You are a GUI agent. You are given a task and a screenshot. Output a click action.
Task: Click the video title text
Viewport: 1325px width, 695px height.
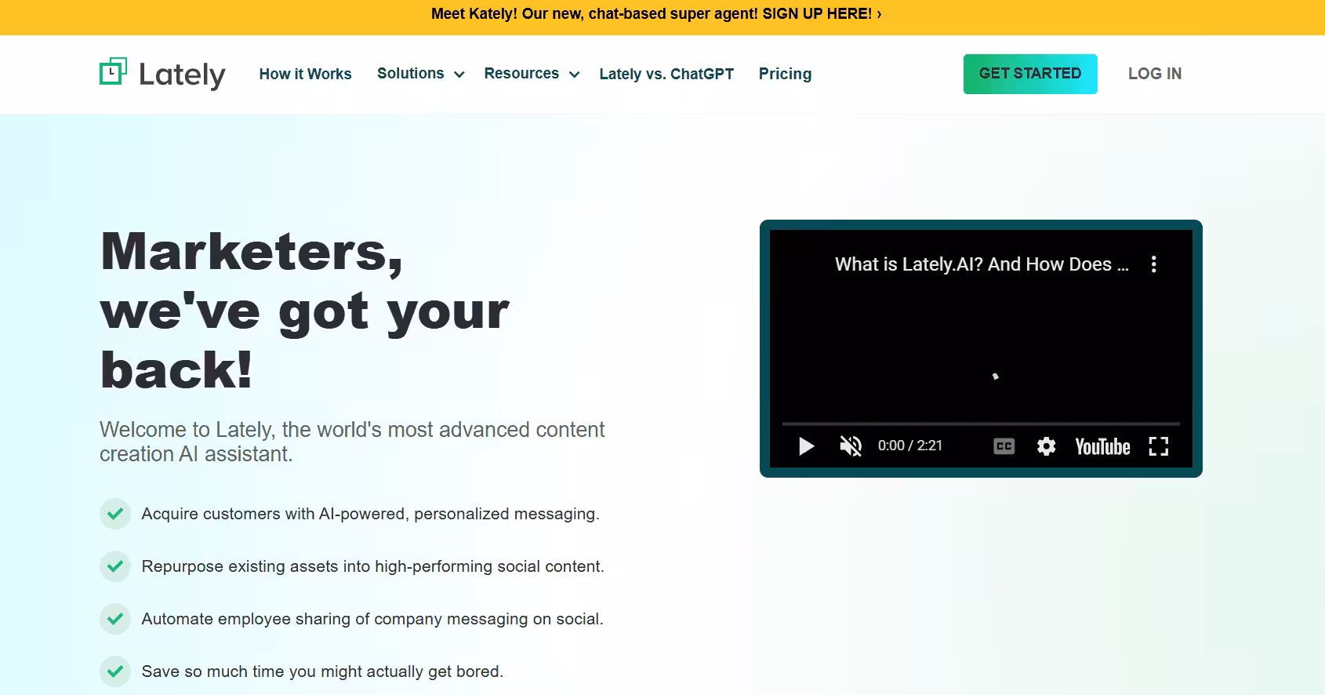982,264
